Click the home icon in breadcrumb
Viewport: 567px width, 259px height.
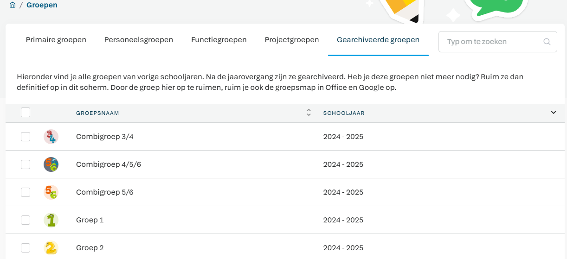click(13, 5)
